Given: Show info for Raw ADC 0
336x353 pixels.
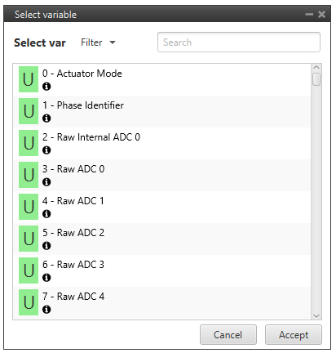Looking at the screenshot, I should (x=46, y=182).
